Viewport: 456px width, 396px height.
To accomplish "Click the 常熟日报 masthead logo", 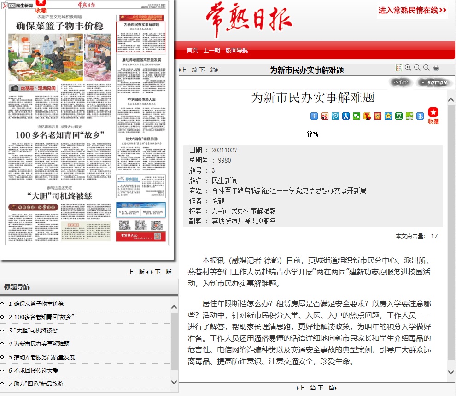I will [249, 19].
